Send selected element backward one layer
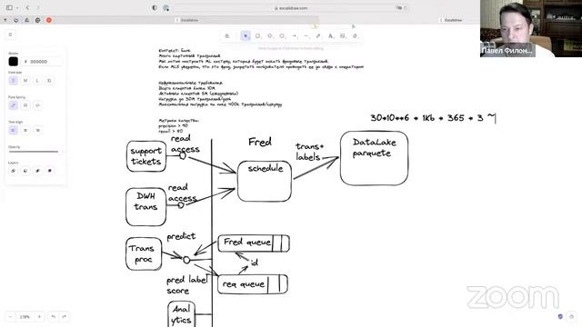Screen dimensions: 582x327 pyautogui.click(x=25, y=171)
